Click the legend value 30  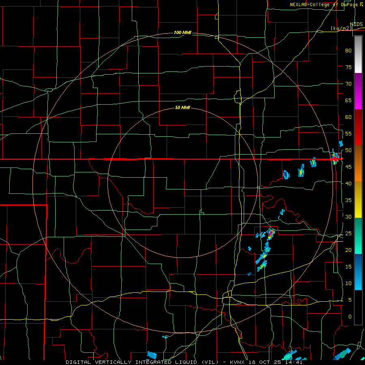[348, 217]
